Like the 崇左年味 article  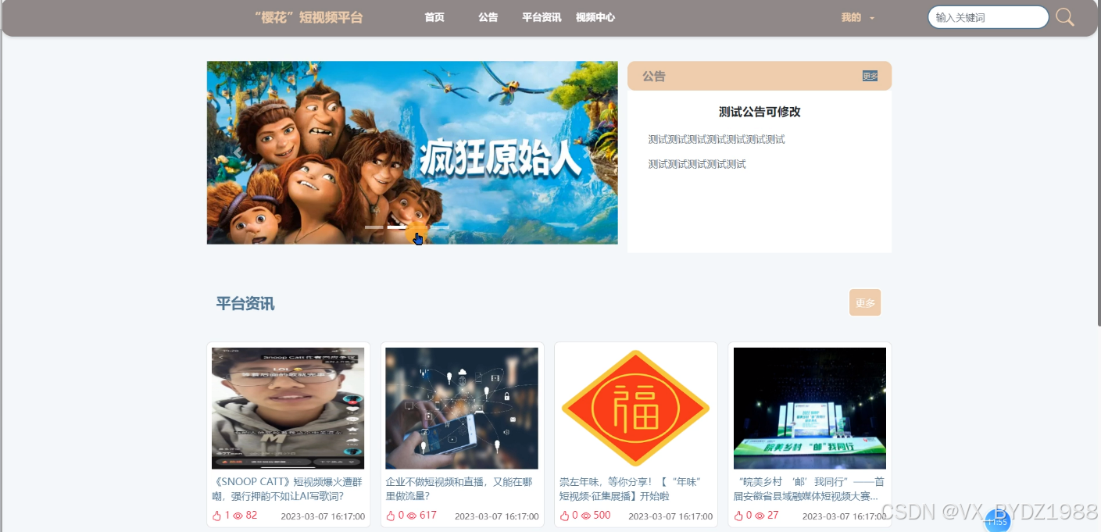[565, 516]
